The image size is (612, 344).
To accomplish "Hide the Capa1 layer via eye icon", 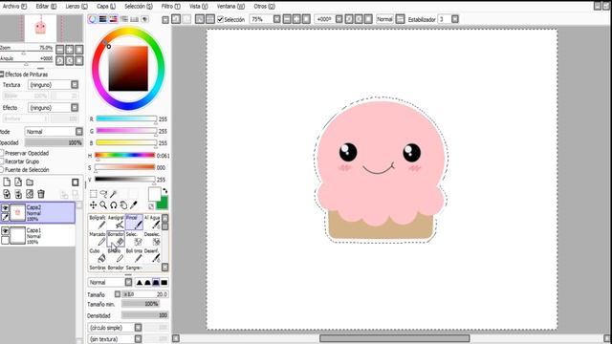I will 5,231.
